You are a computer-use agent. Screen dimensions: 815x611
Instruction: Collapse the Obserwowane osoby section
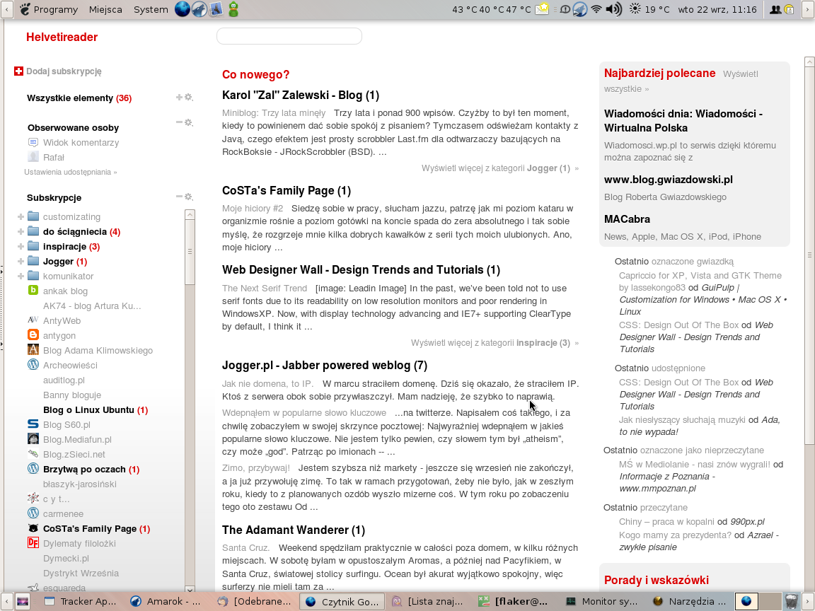click(x=179, y=122)
